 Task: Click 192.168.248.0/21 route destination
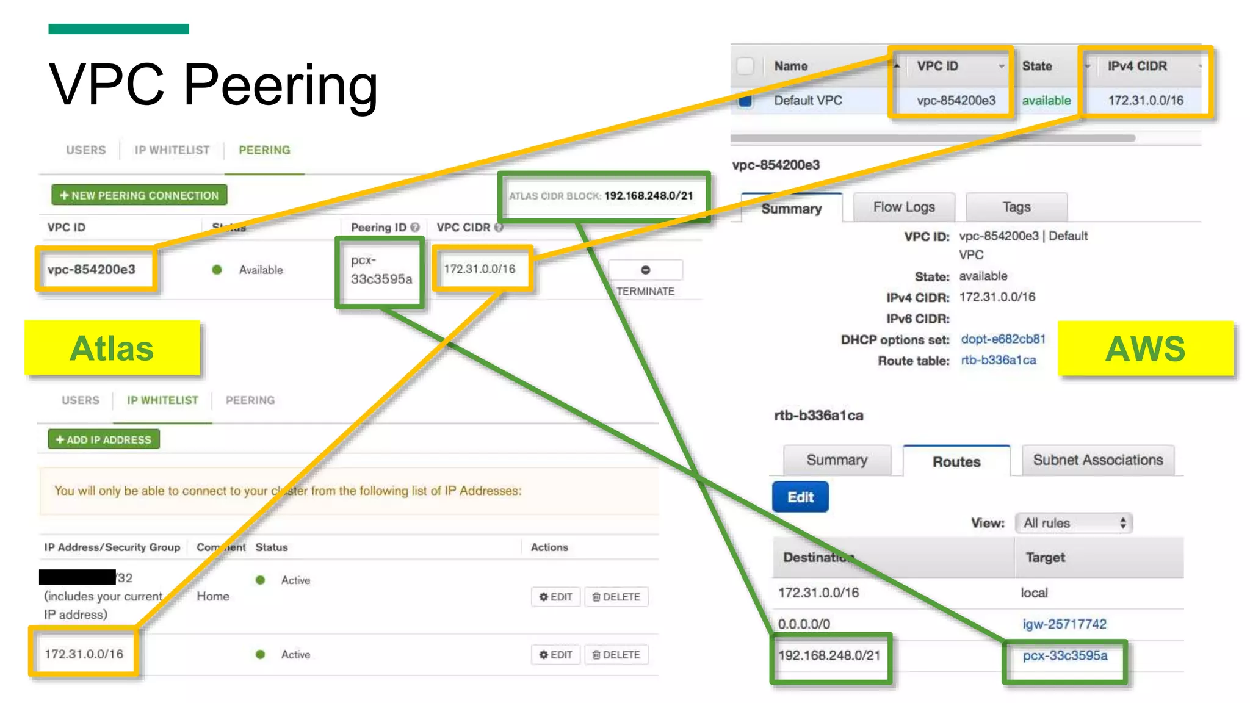click(x=829, y=655)
